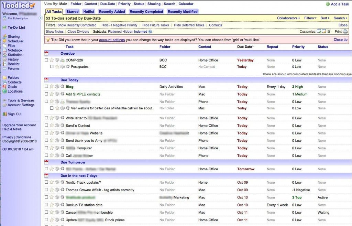Viewport: 352px width, 226px height.
Task: Complete Send thank you to Amy task
Action: pos(46,140)
